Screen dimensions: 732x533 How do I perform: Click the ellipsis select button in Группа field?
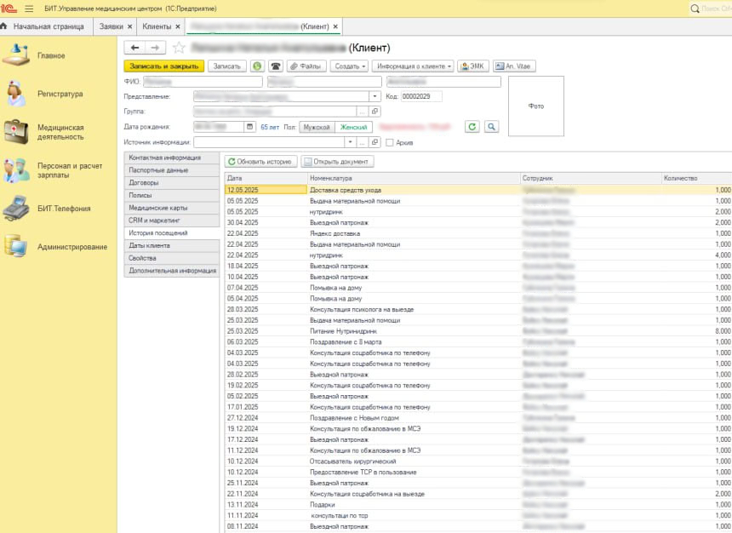pyautogui.click(x=363, y=112)
